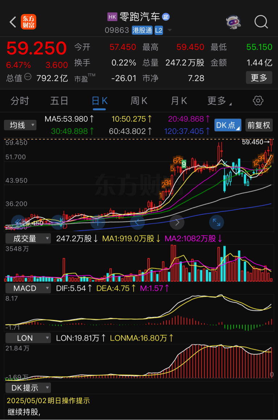Tap the 今开 value 57.450

point(123,47)
